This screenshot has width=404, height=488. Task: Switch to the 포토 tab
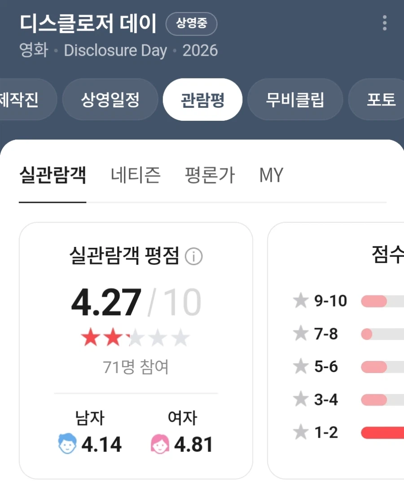pyautogui.click(x=377, y=100)
